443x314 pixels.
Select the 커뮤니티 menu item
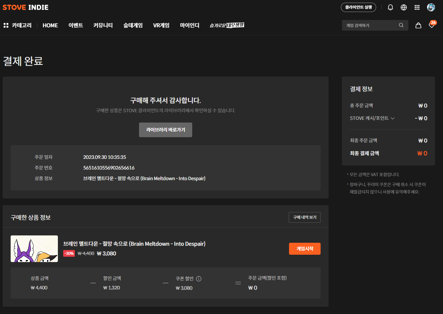pos(103,25)
